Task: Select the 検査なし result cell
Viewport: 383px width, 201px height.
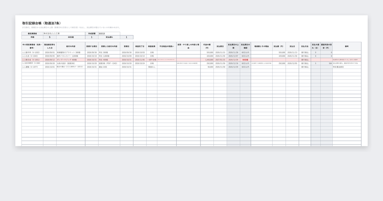Action: [x=152, y=67]
